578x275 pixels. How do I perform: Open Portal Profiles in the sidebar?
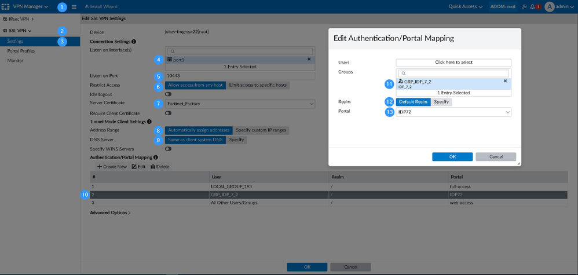(21, 51)
